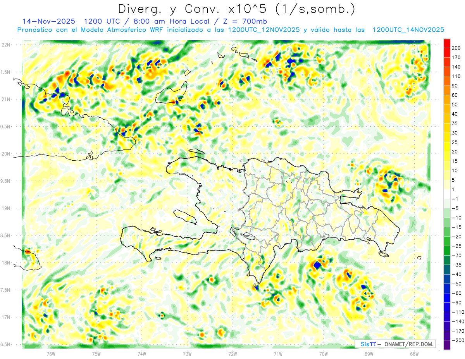
Task: Pick the white colorbar segment between 1 and -1
Action: coord(447,194)
